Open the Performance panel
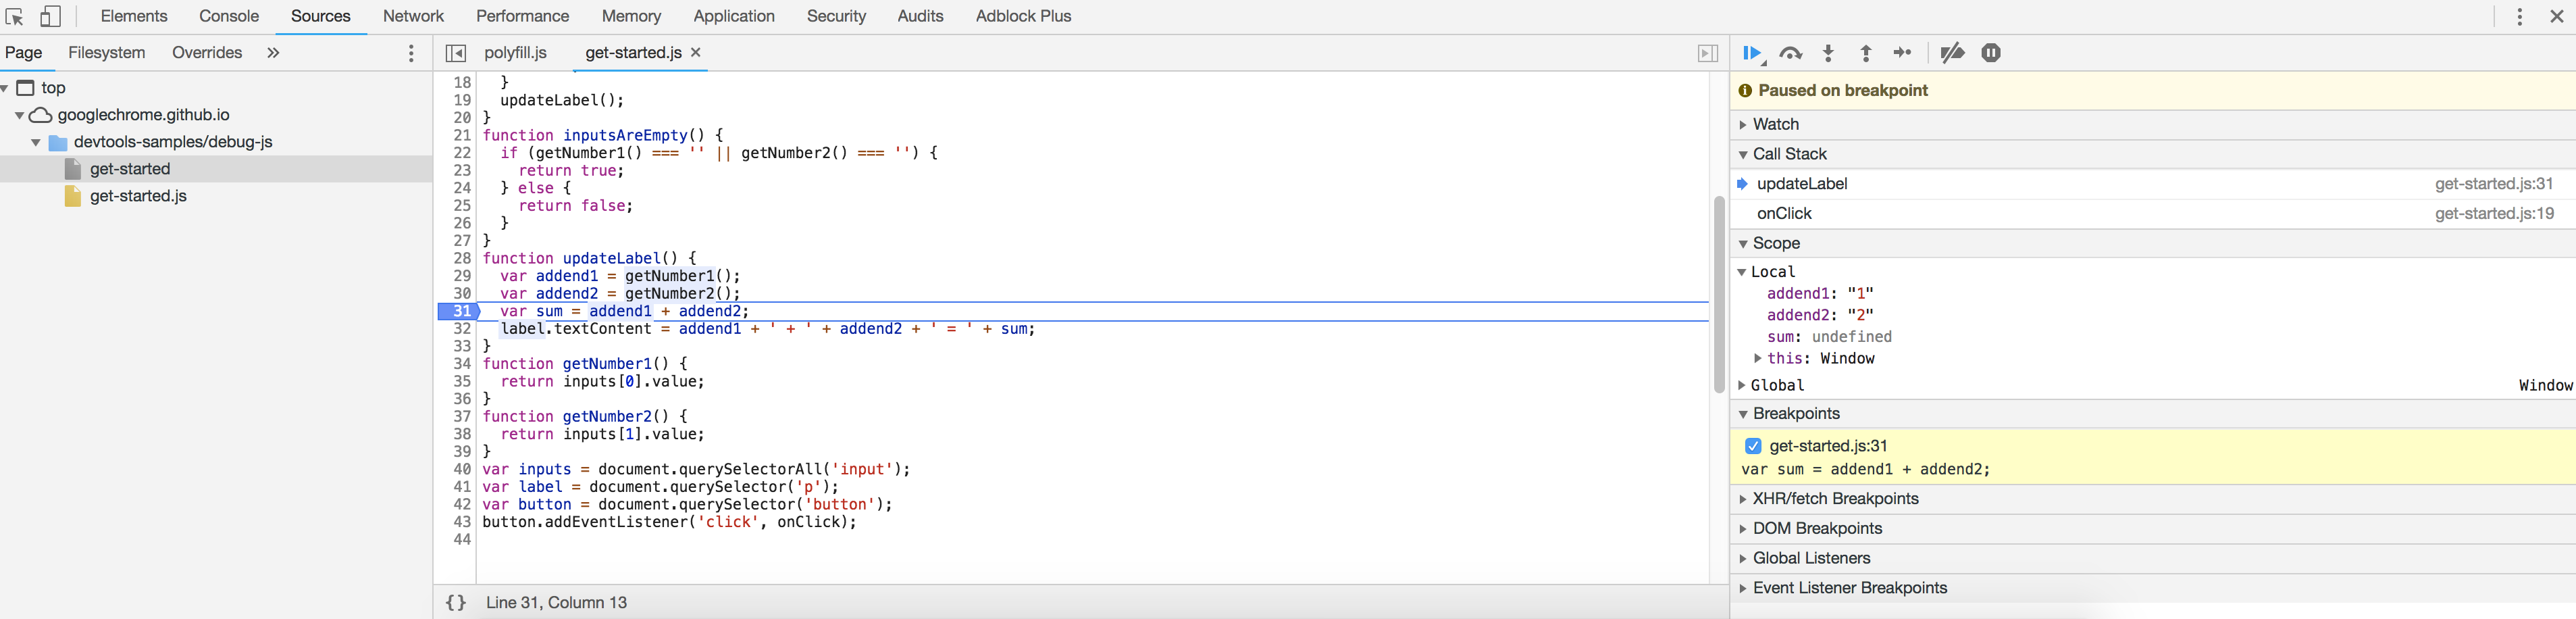The image size is (2576, 619). pos(522,16)
